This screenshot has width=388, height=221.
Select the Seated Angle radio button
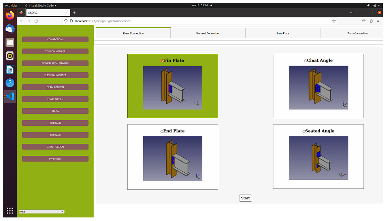click(x=303, y=131)
